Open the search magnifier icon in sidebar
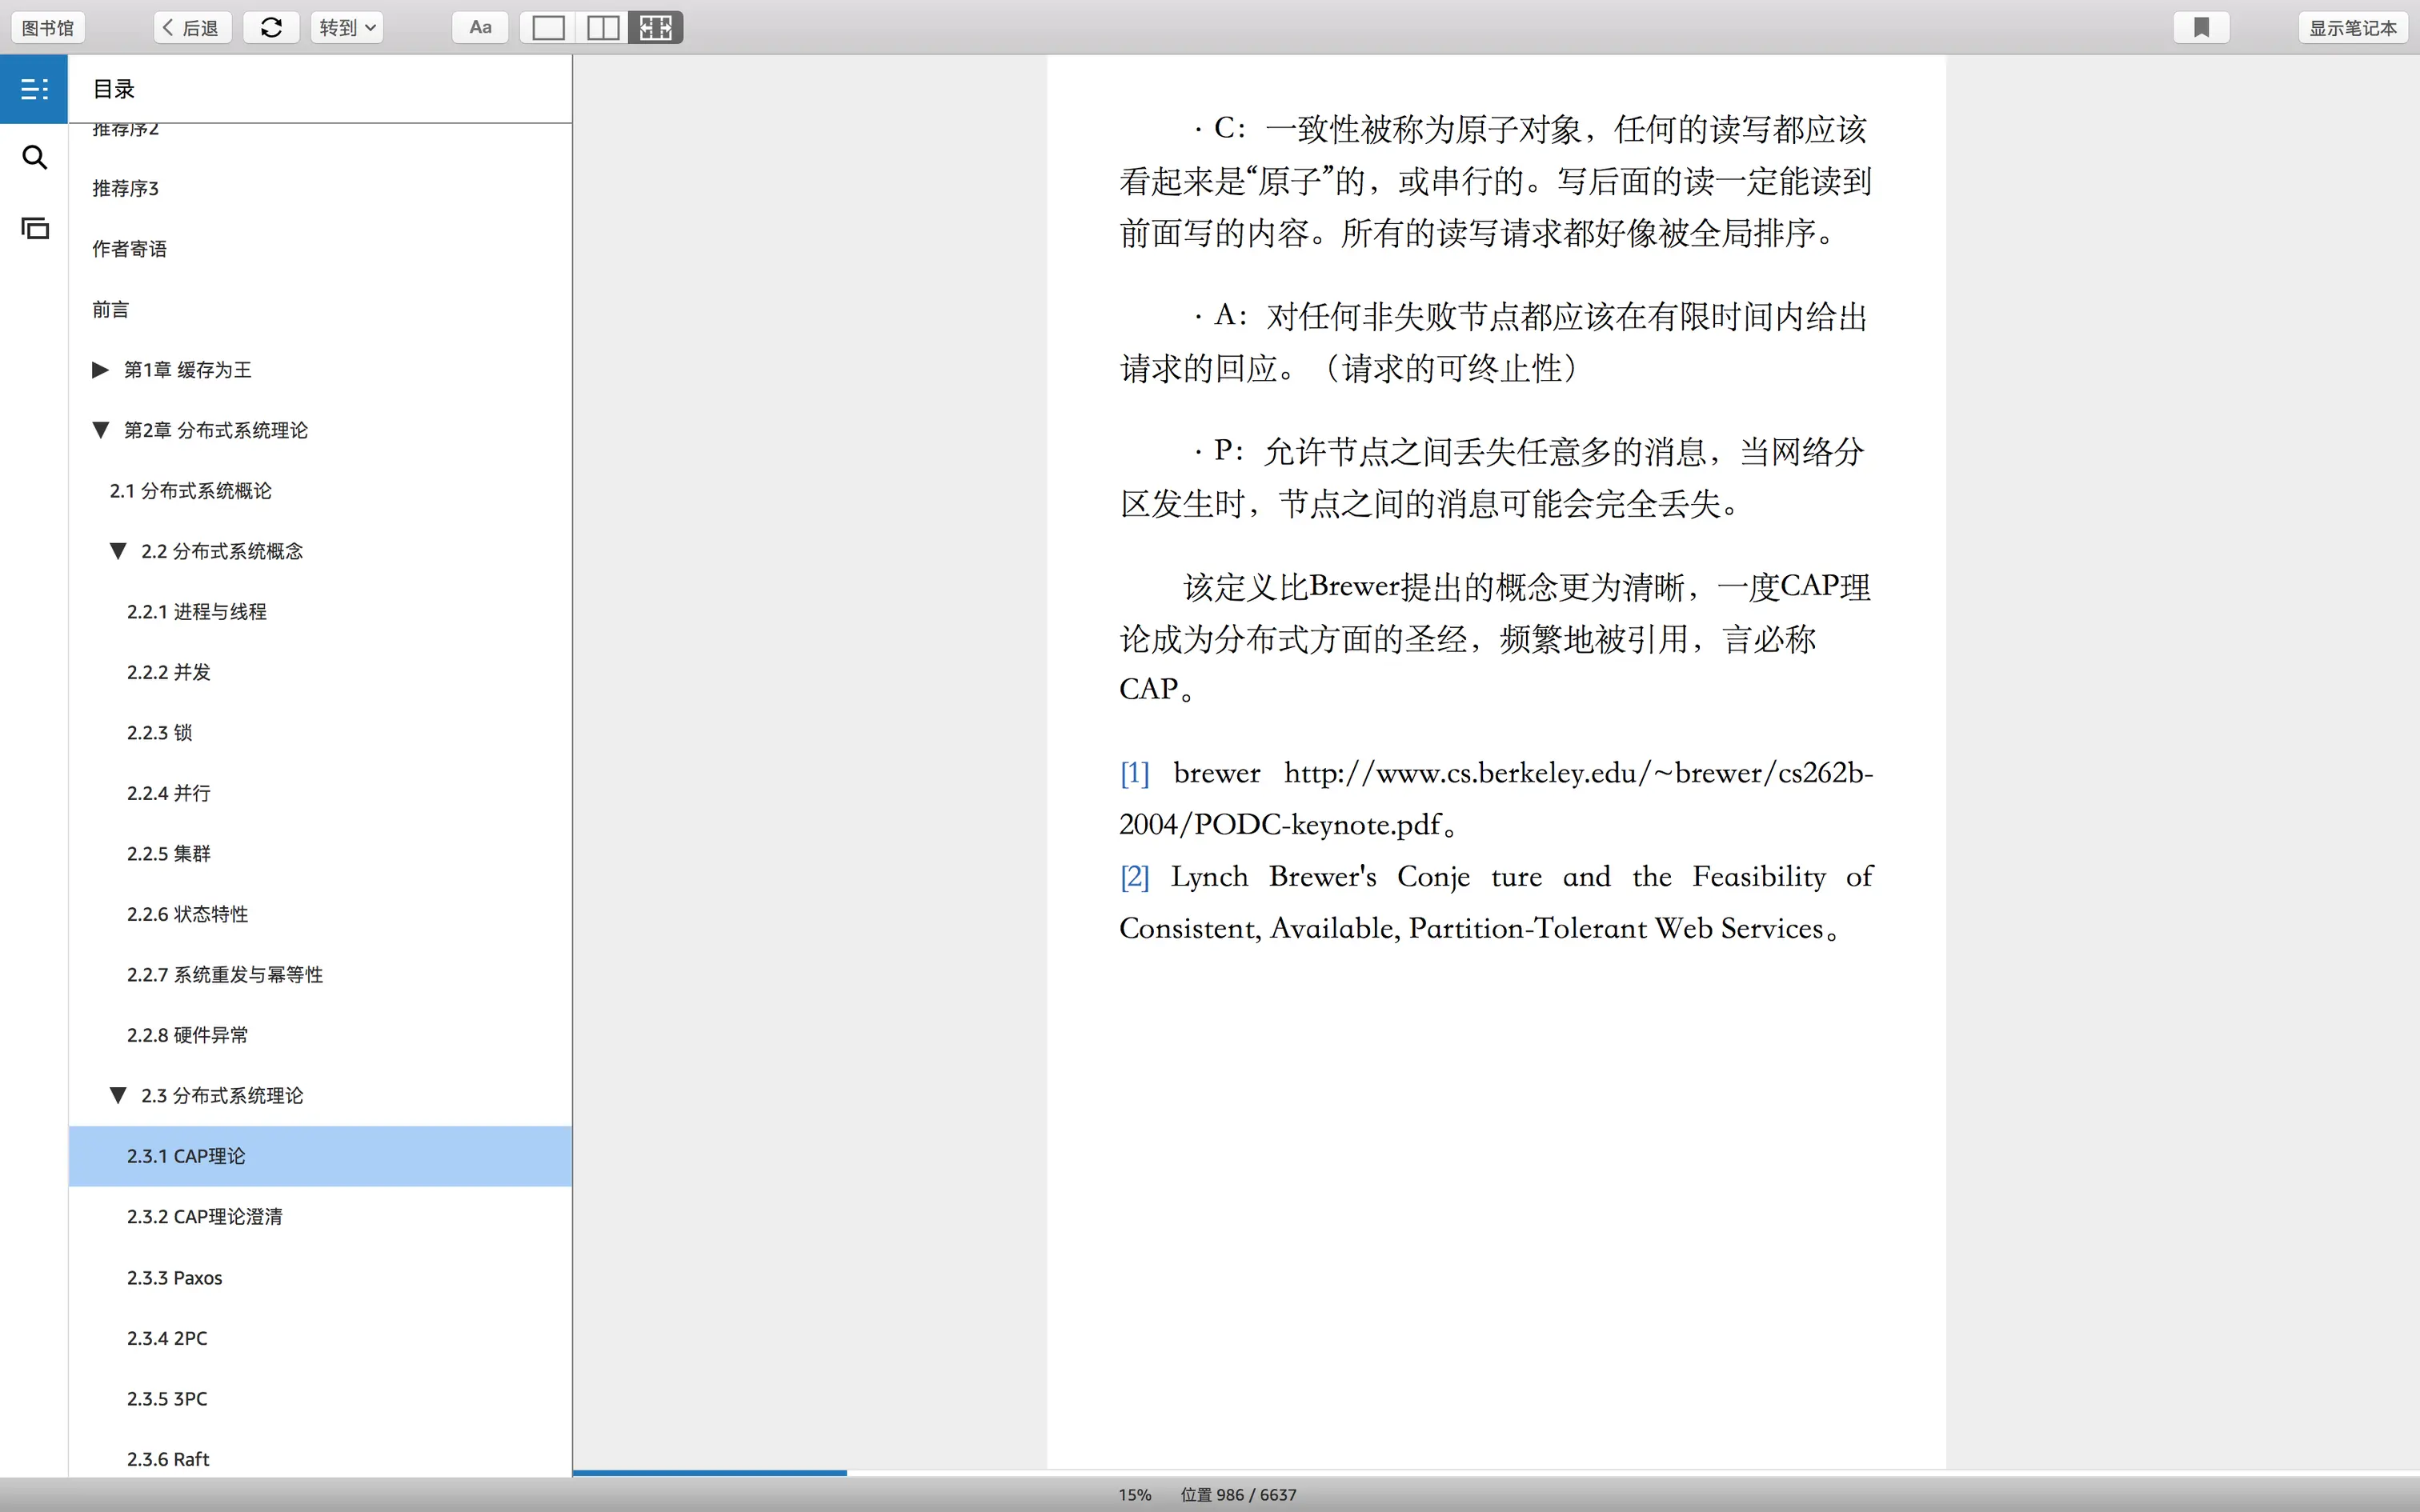 (34, 158)
